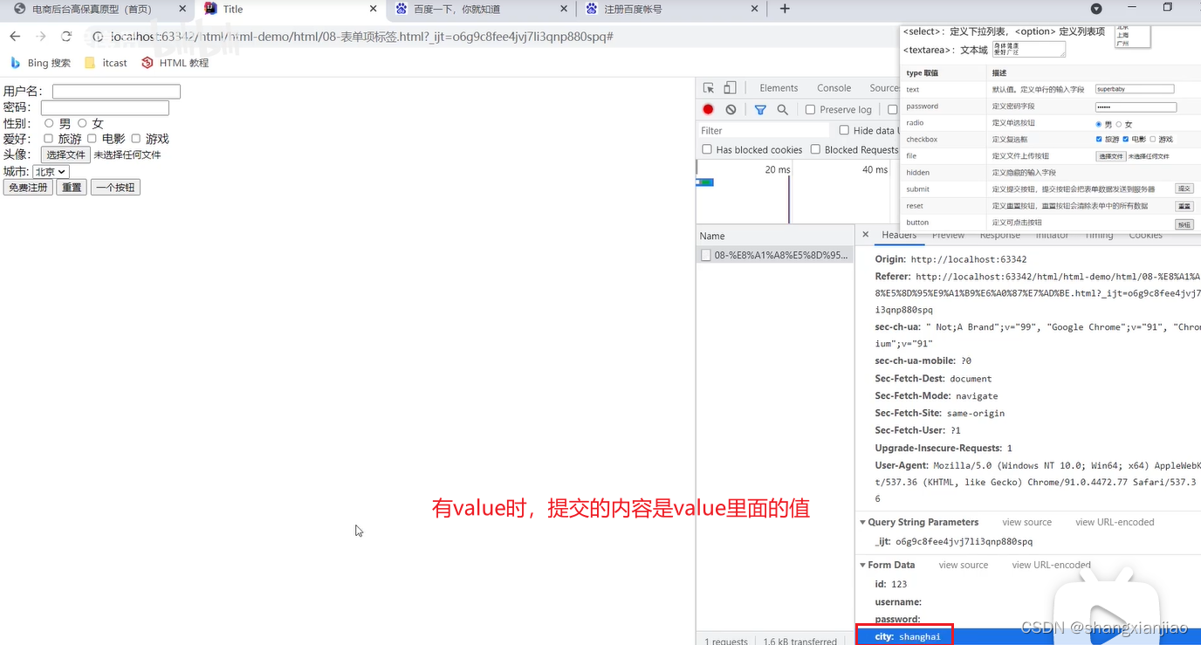The height and width of the screenshot is (645, 1201).
Task: Stop recording network log (red dot)
Action: click(x=708, y=110)
